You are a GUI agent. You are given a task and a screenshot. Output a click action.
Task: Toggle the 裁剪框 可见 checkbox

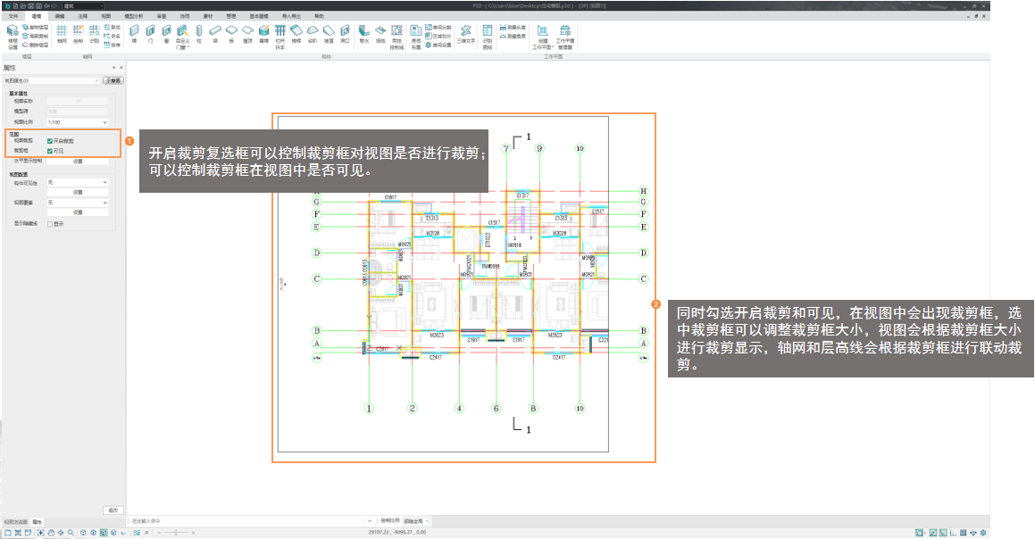50,151
